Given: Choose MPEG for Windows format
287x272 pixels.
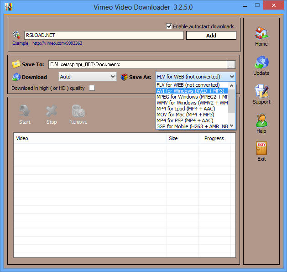Looking at the screenshot, I should [192, 97].
